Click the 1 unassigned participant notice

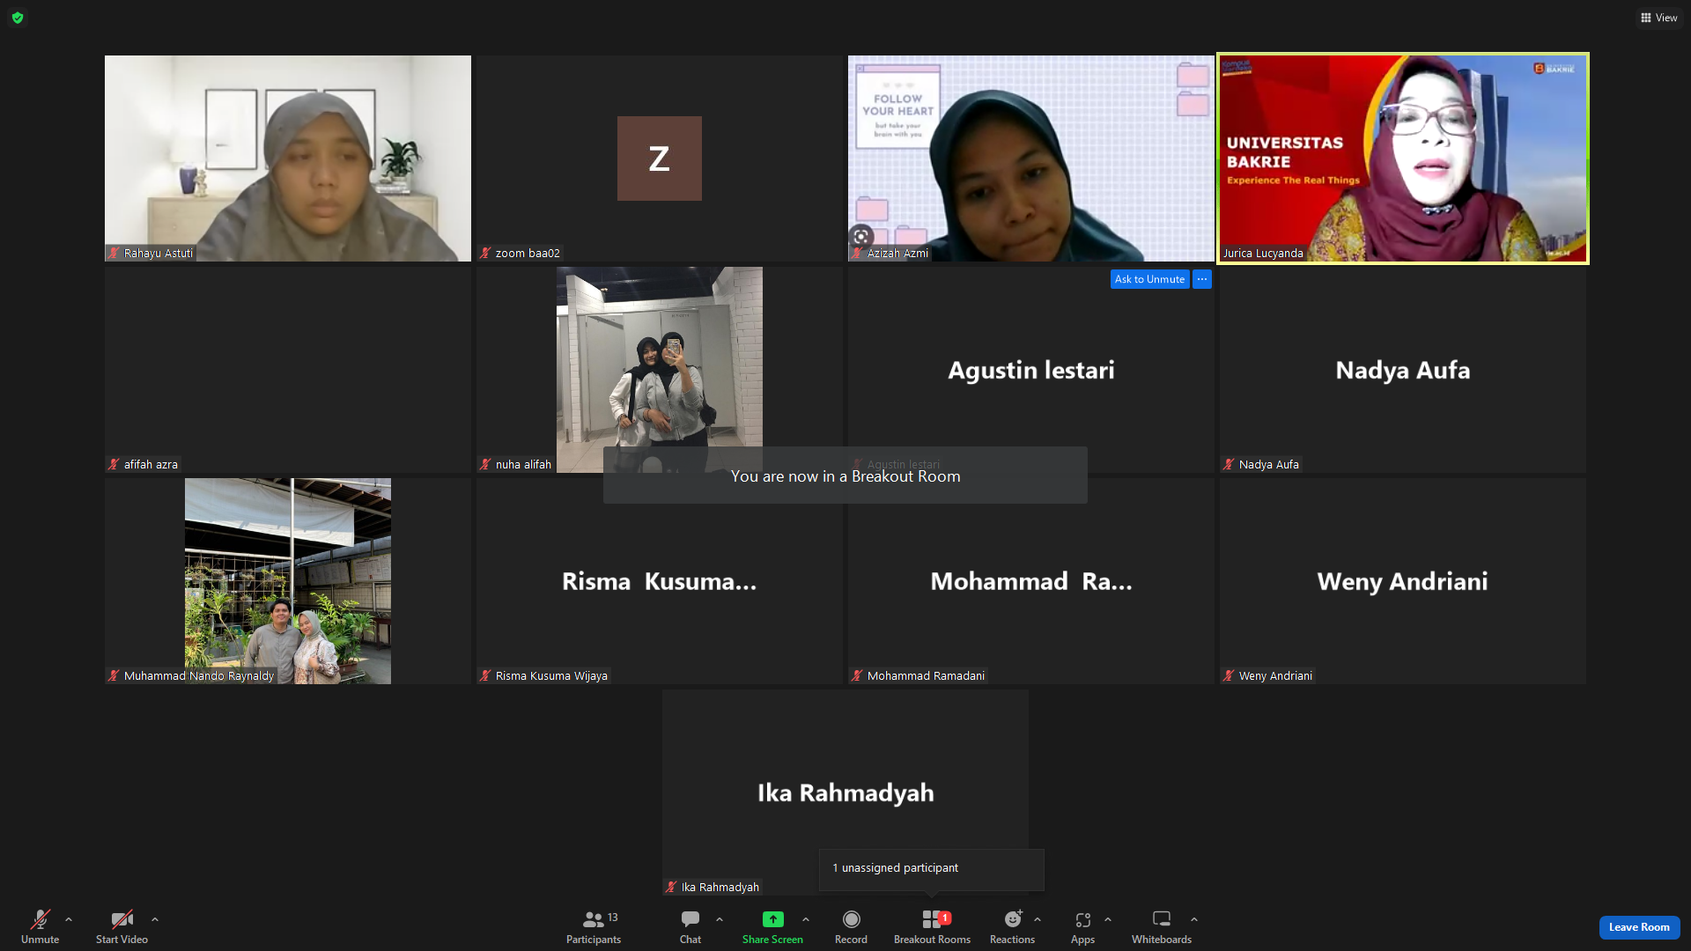click(x=931, y=868)
